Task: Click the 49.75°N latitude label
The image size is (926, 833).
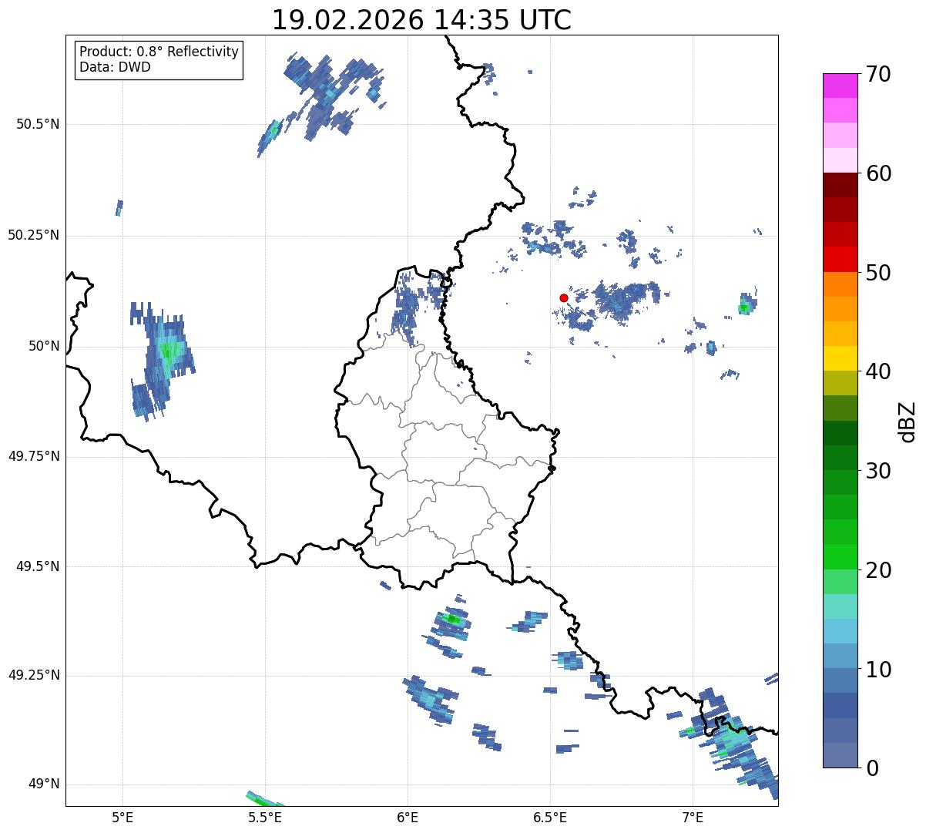Action: [34, 456]
